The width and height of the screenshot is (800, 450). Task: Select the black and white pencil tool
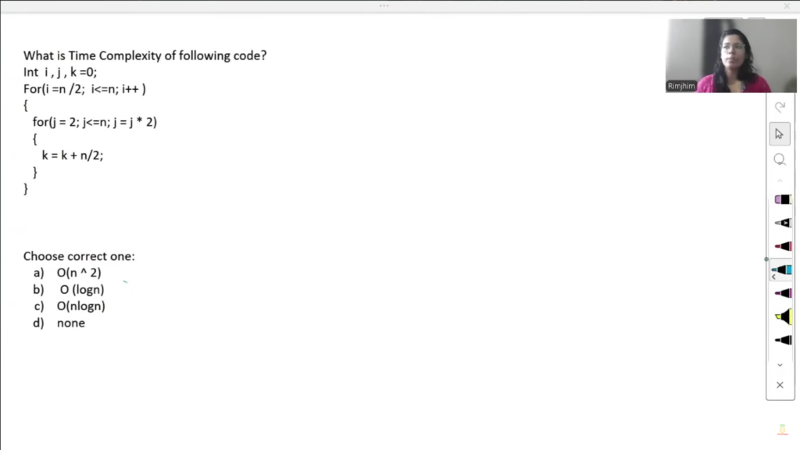click(783, 223)
